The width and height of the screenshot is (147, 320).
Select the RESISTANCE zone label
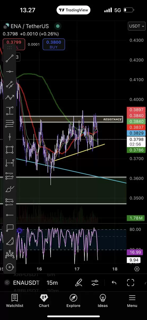click(113, 119)
